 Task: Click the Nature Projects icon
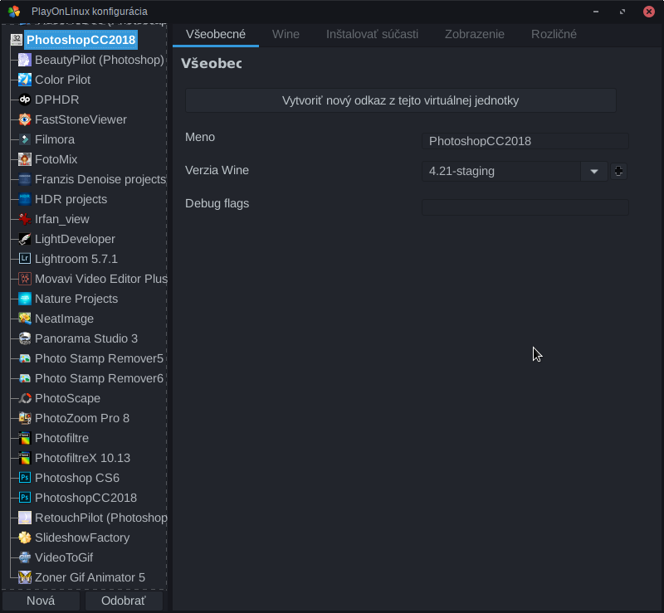click(25, 299)
